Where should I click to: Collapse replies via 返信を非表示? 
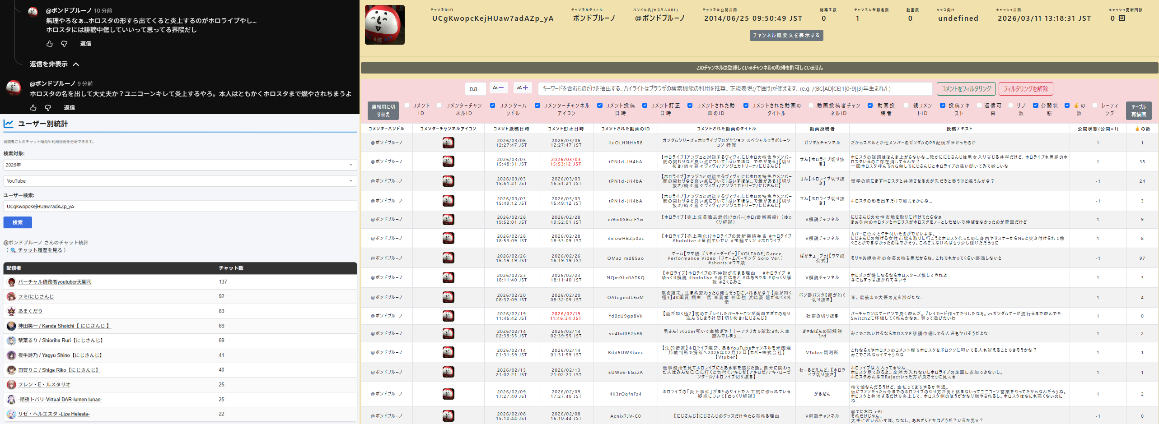[54, 64]
